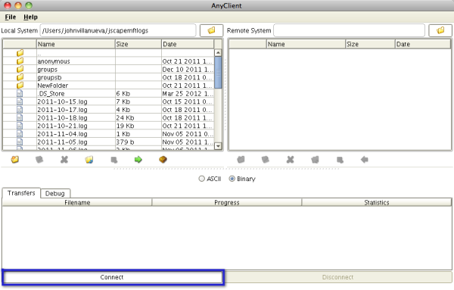Select the .DS_Store file name
The height and width of the screenshot is (290, 454).
click(51, 94)
